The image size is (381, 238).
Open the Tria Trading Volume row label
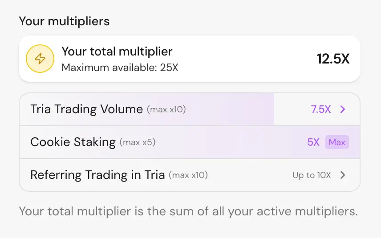[86, 109]
